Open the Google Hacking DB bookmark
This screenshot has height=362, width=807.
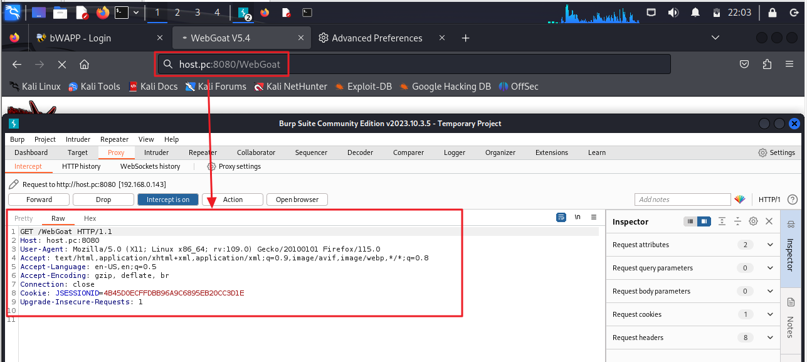445,87
